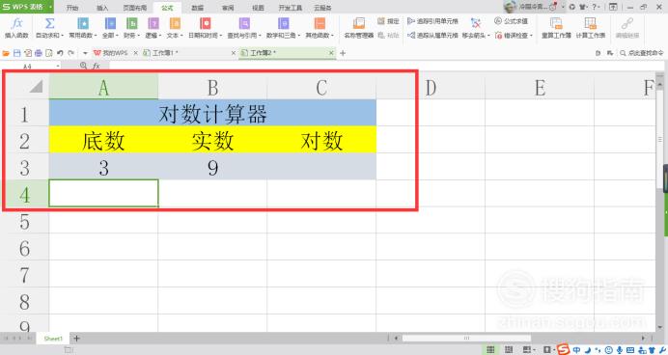The width and height of the screenshot is (668, 355).
Task: Click the undo arrow icon
Action: pyautogui.click(x=60, y=53)
